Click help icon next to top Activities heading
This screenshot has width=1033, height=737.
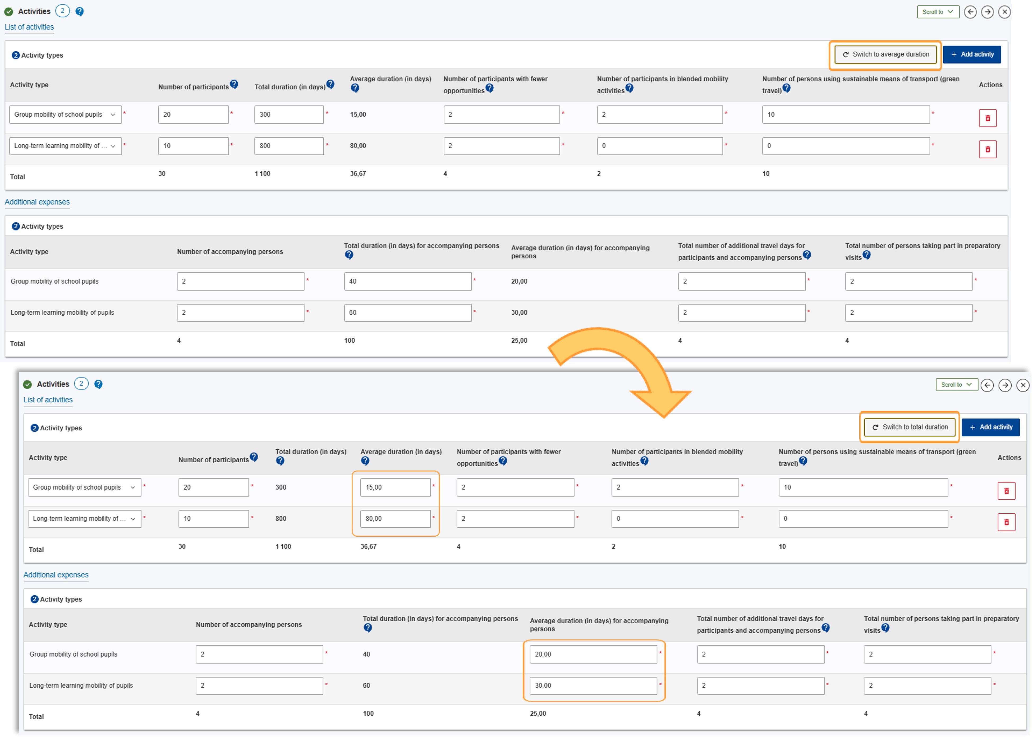pos(79,12)
